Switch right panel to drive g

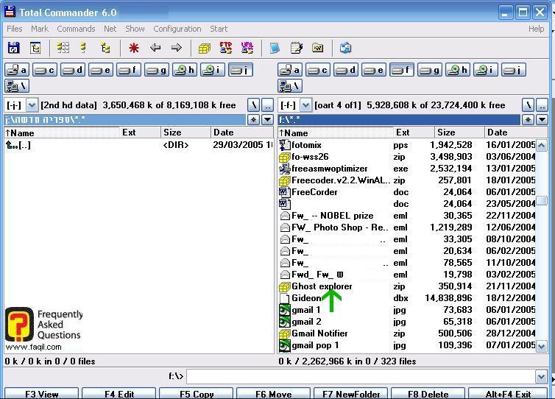(x=429, y=70)
